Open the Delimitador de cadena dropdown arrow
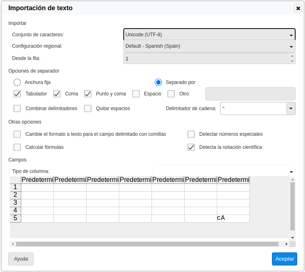 [291, 108]
